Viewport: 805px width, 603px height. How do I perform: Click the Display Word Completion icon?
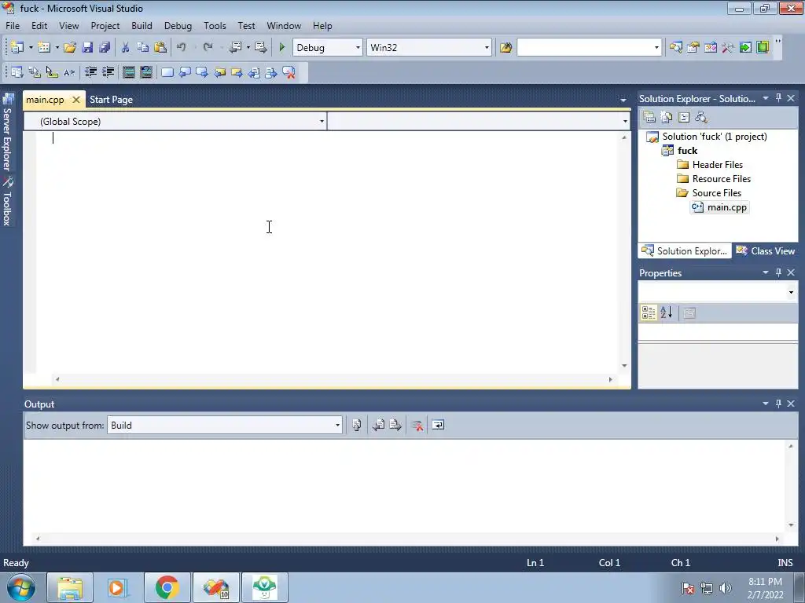pos(69,72)
